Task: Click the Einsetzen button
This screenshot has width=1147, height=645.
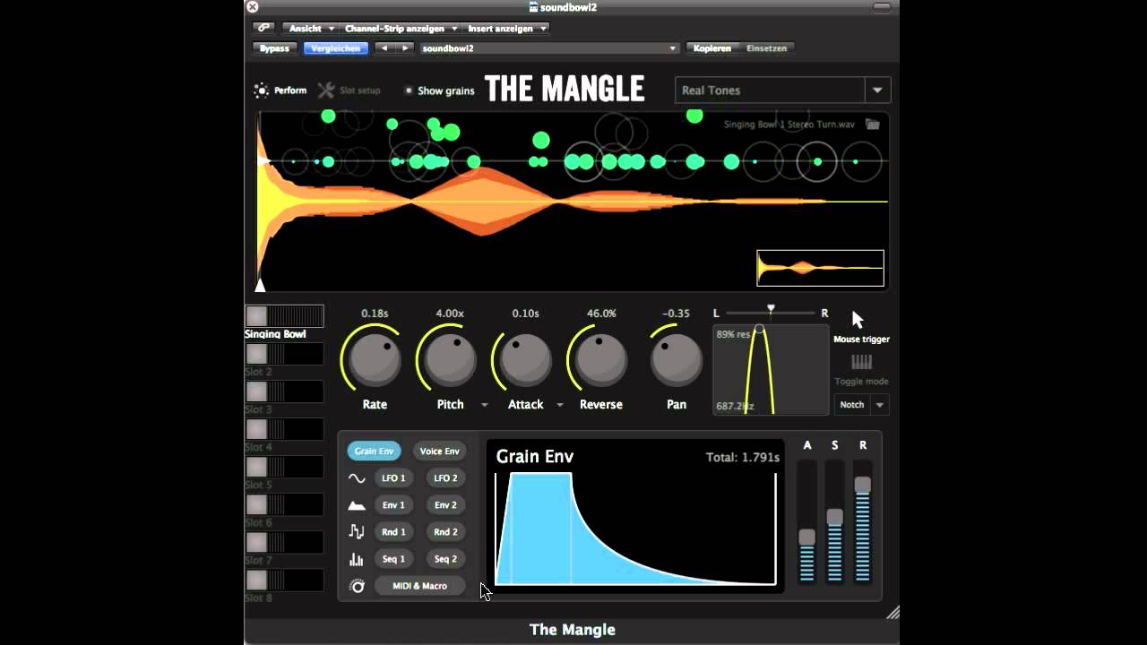Action: pos(766,48)
